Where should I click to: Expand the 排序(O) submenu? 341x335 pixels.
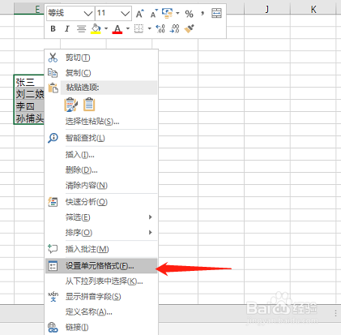pyautogui.click(x=101, y=233)
